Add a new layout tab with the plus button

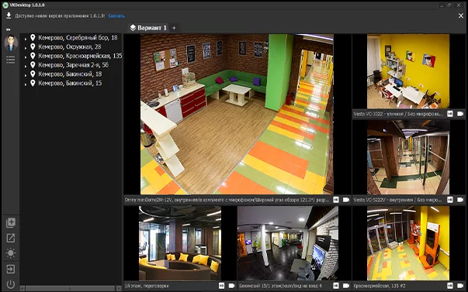[x=174, y=28]
